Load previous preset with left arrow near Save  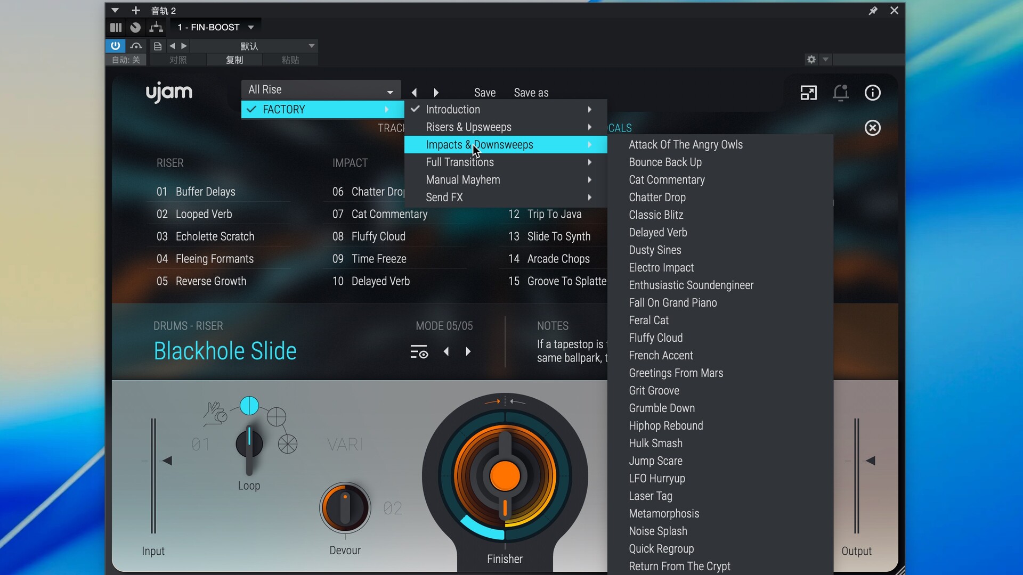pyautogui.click(x=415, y=93)
